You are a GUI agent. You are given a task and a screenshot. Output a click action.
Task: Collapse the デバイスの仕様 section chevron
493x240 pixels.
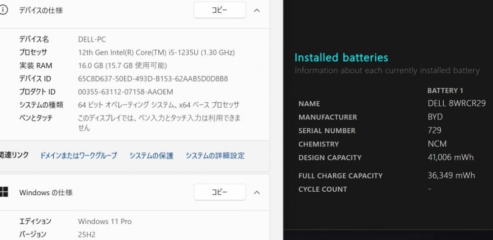coord(257,10)
